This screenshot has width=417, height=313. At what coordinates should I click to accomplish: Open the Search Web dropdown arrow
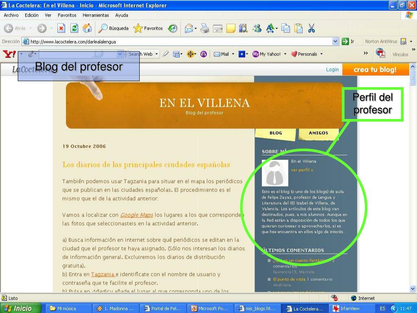pos(157,54)
